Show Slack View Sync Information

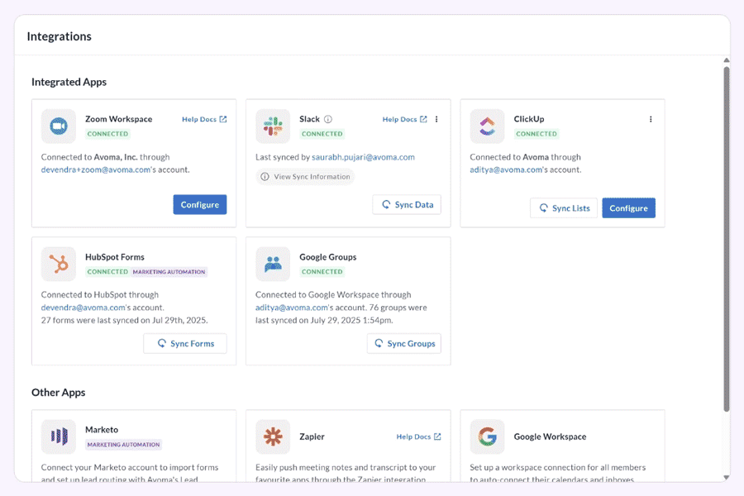[305, 176]
